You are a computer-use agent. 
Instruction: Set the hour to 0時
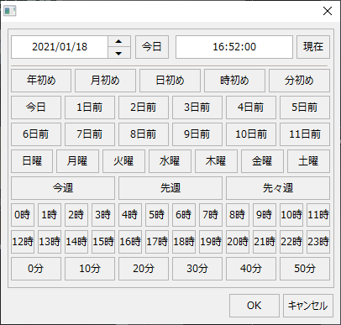(x=23, y=215)
